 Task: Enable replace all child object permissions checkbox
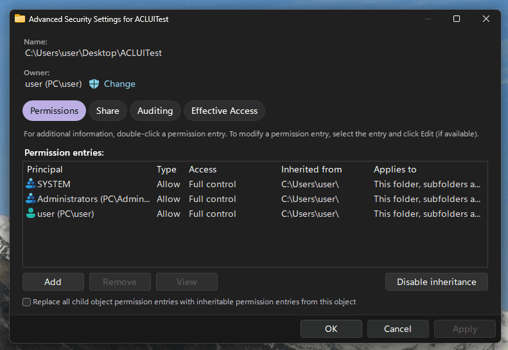[27, 302]
